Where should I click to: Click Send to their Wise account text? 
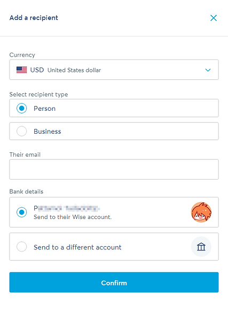(x=73, y=217)
